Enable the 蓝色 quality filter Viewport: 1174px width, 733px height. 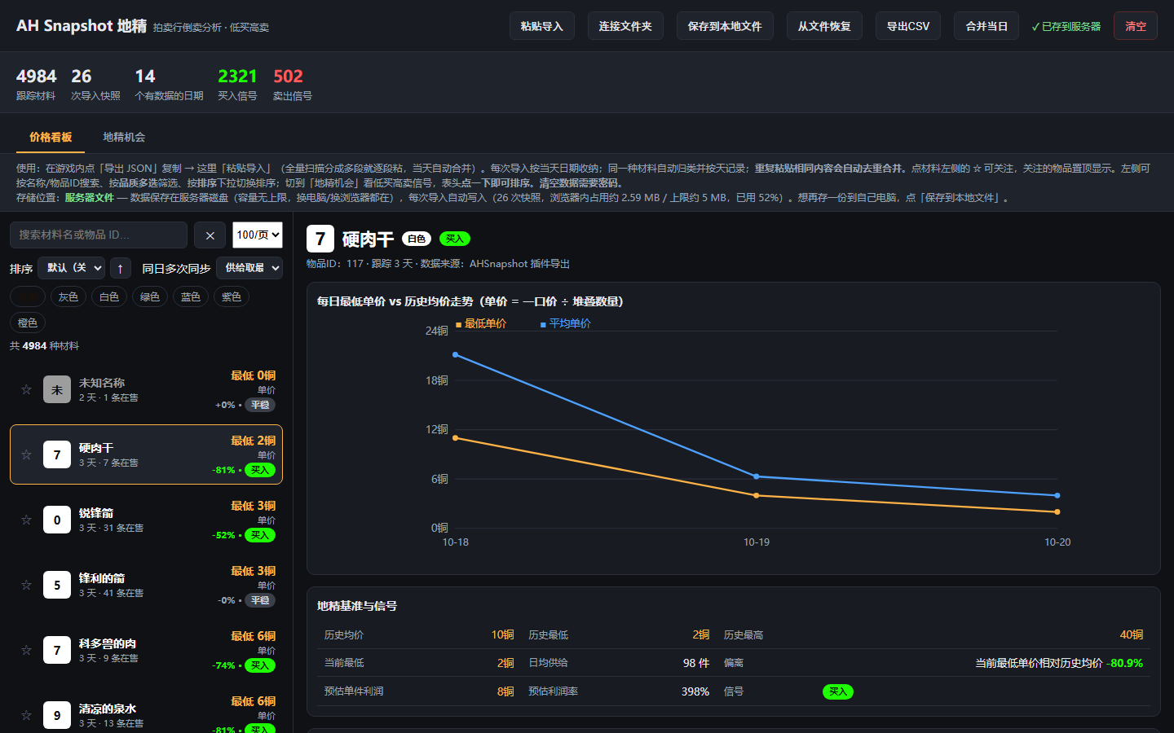point(191,296)
